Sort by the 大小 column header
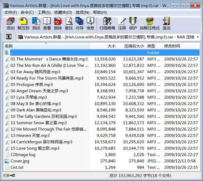The height and width of the screenshot is (181, 203). [x=103, y=46]
